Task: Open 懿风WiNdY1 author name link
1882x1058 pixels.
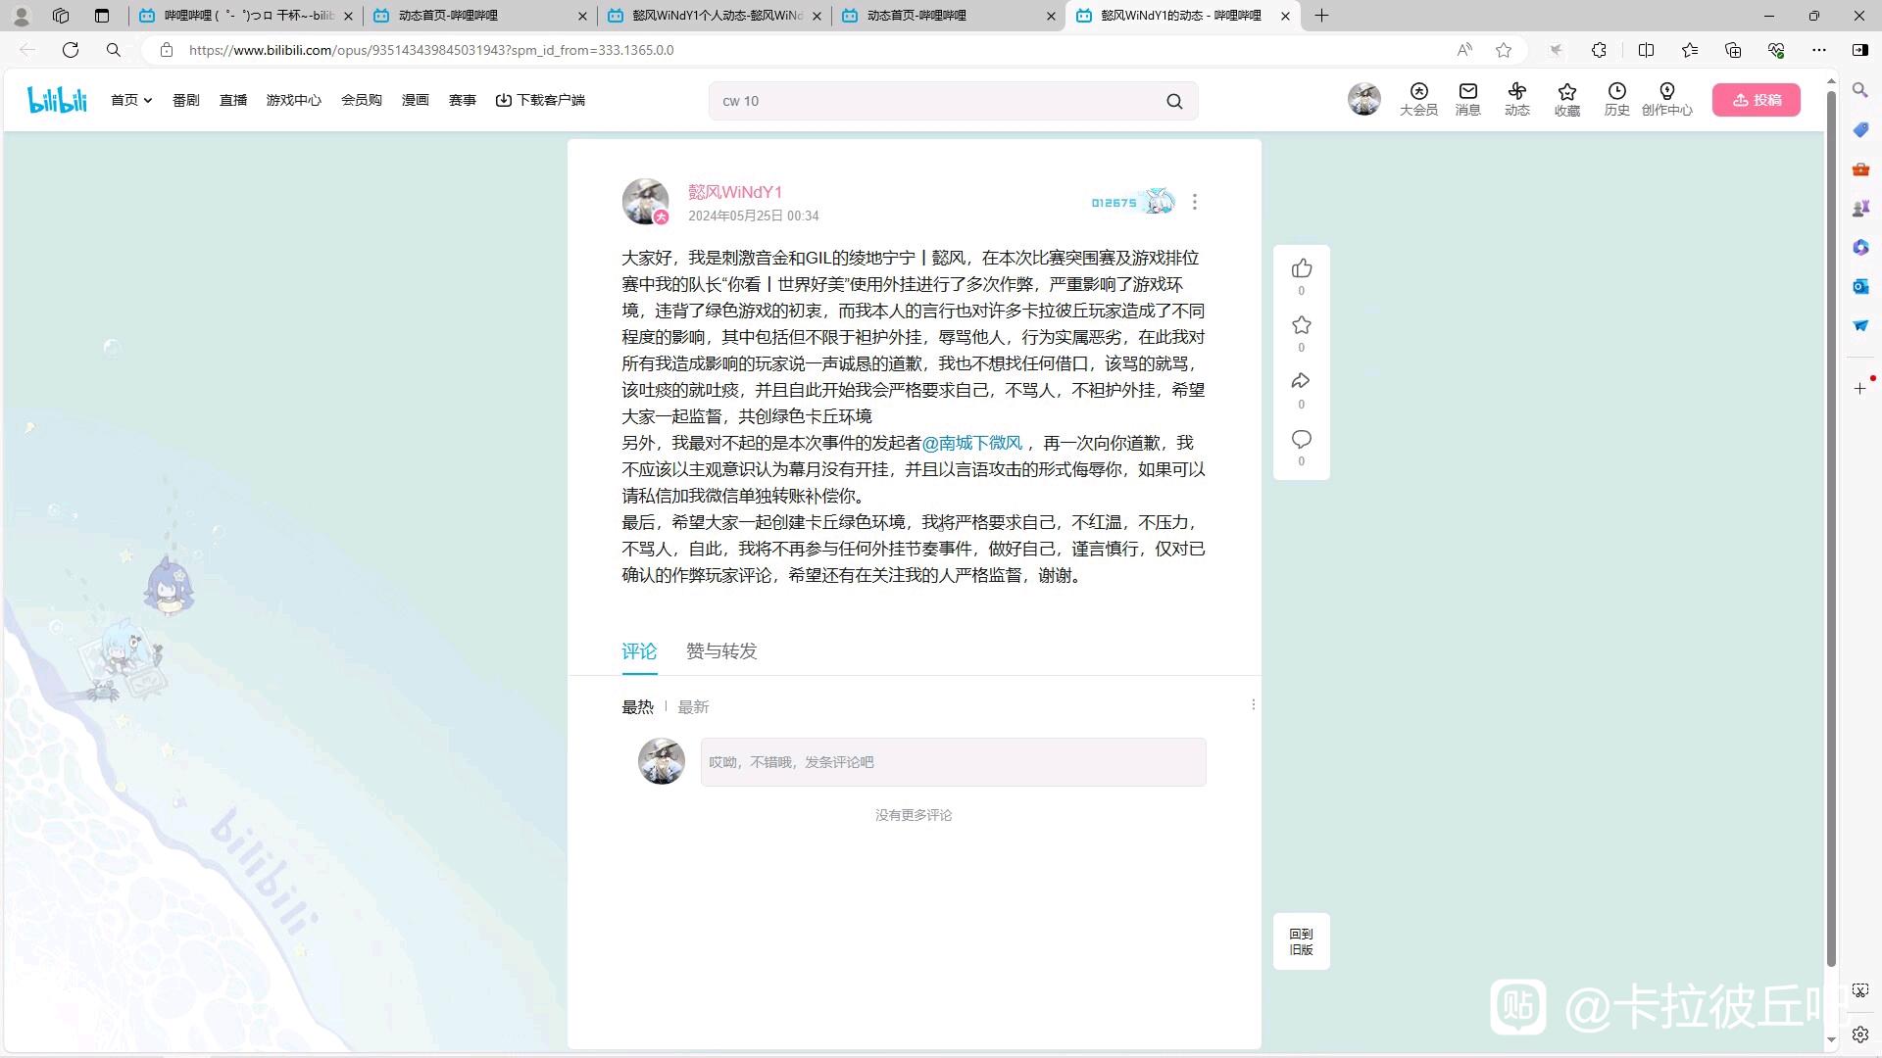Action: click(x=735, y=192)
